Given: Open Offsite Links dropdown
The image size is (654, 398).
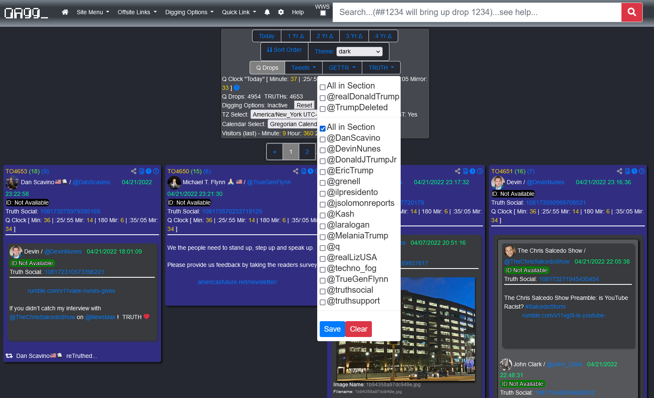Looking at the screenshot, I should pos(137,12).
